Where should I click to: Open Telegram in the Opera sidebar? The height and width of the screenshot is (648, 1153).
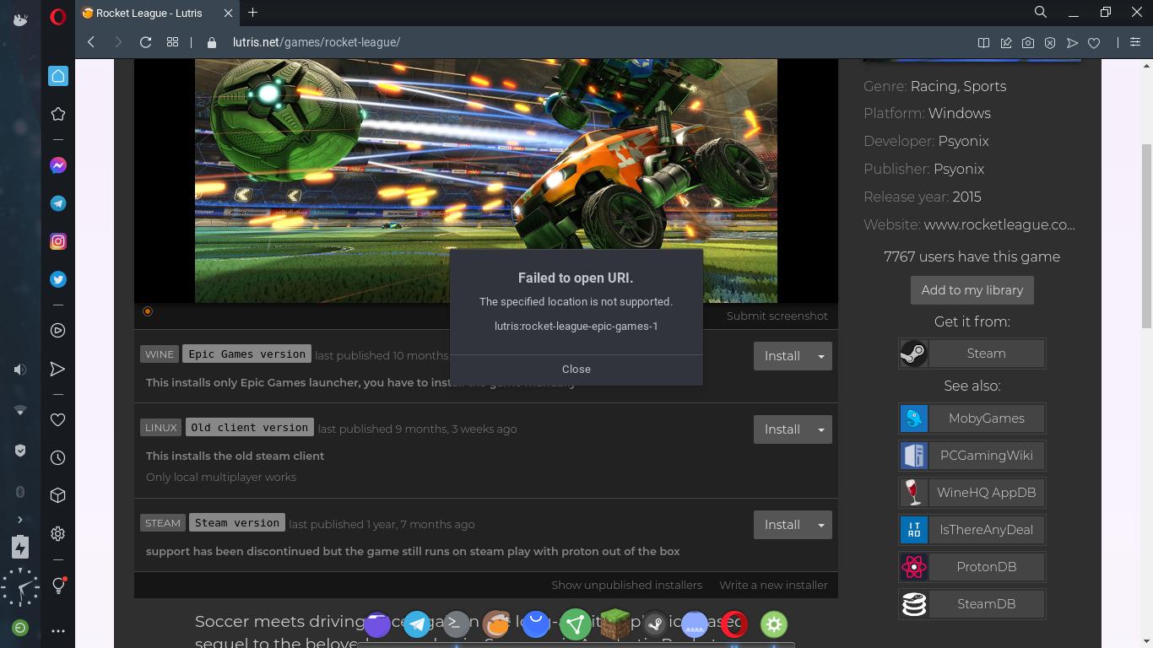click(57, 203)
